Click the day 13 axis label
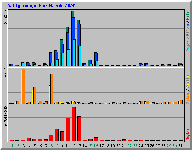Viewport: 192px width, 150px height. [x=79, y=146]
